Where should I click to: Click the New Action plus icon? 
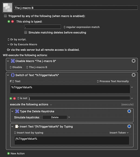click(9, 153)
